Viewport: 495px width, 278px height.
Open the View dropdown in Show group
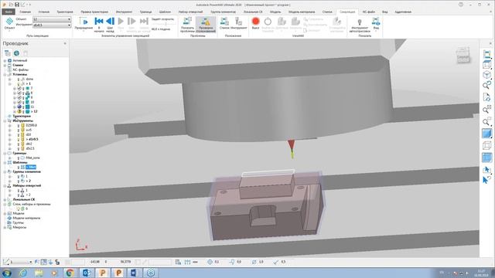click(x=376, y=24)
